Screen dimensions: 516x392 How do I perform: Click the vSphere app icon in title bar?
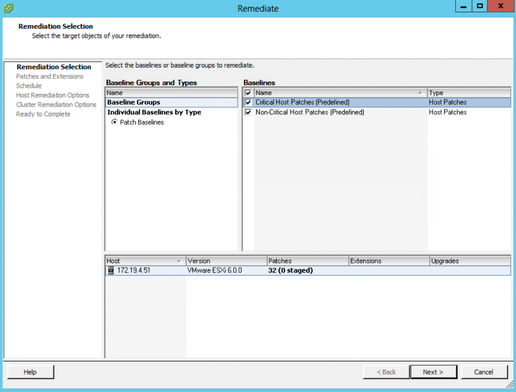point(9,8)
